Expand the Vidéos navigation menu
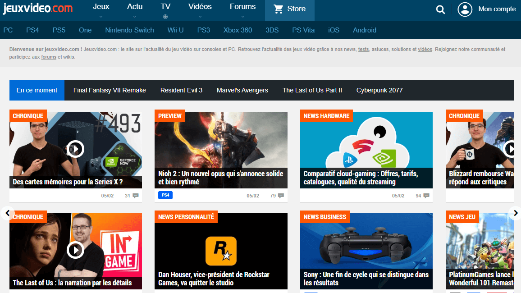 pos(200,10)
